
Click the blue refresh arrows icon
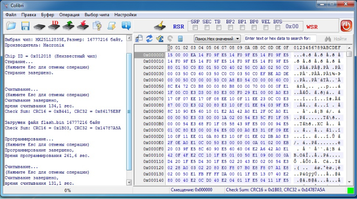pos(149,38)
